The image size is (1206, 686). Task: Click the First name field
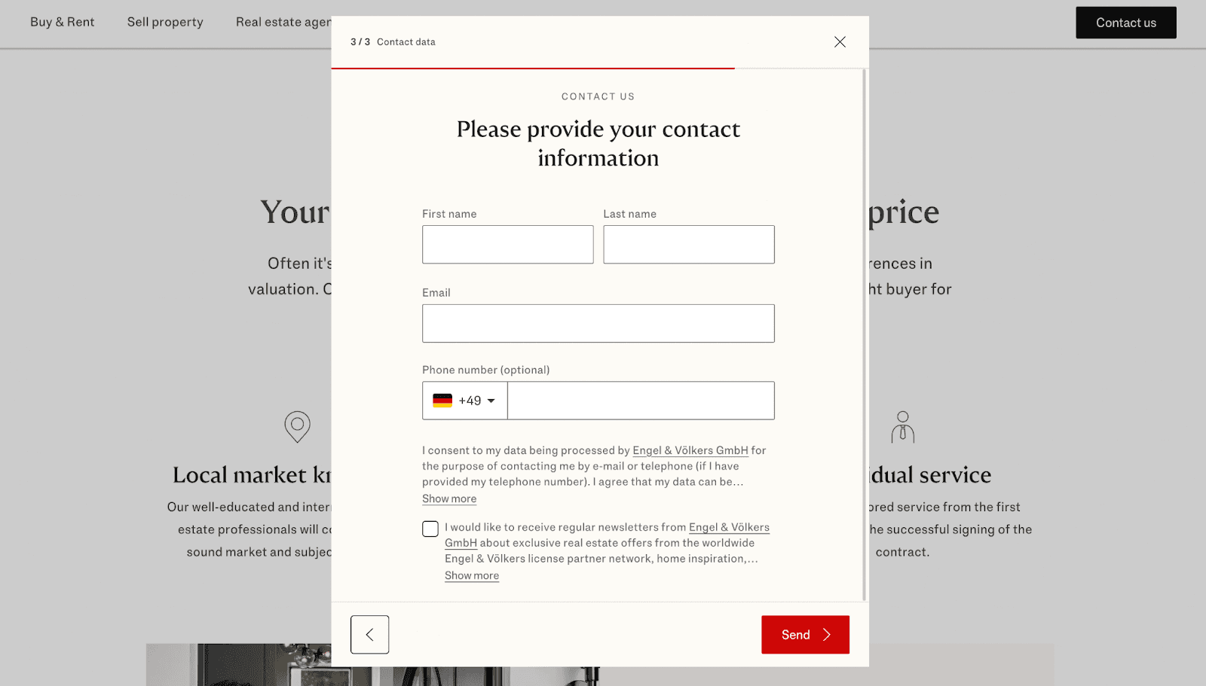click(507, 245)
